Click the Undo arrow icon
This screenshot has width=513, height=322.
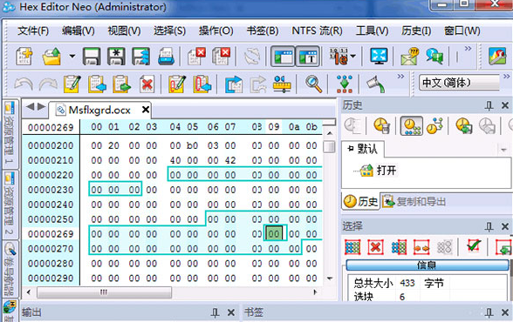[x=24, y=84]
